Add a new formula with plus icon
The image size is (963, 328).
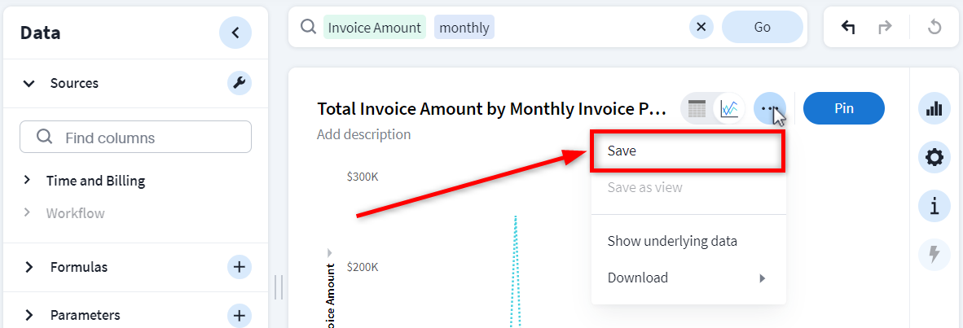pos(239,266)
